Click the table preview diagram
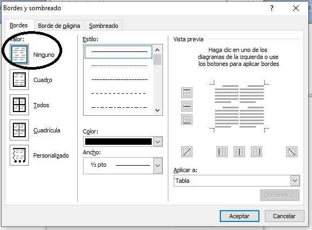Image resolution: width=312 pixels, height=230 pixels. coord(240,106)
